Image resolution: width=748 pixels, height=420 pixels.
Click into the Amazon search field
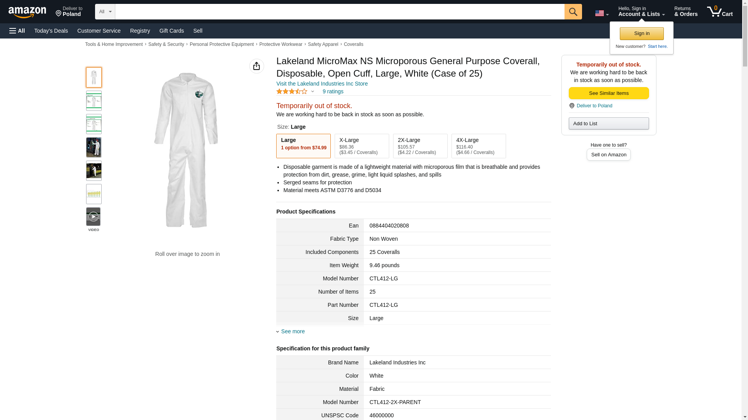pos(339,12)
